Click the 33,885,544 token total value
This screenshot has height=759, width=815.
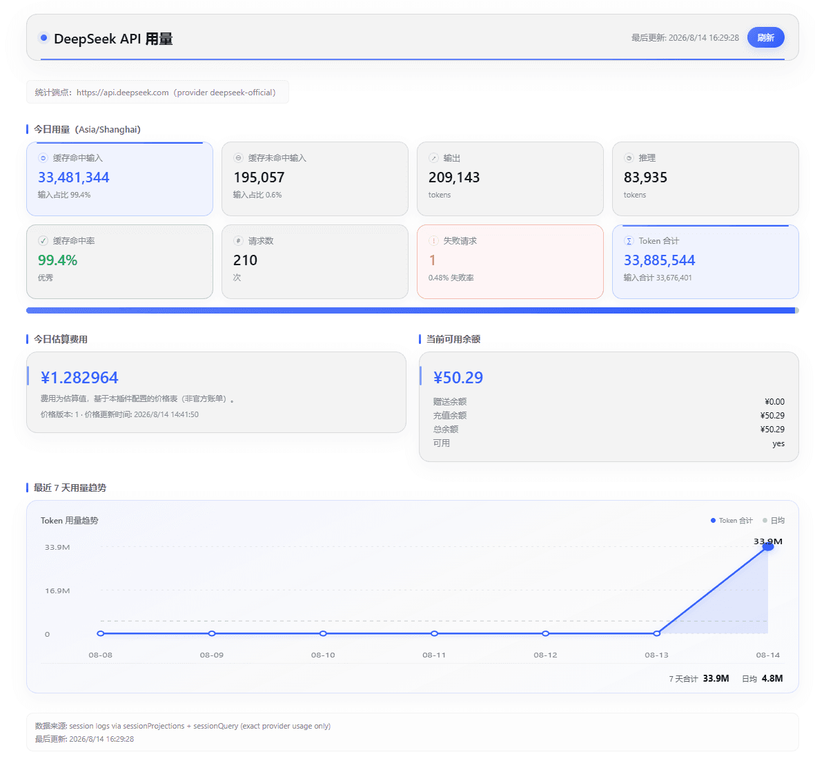click(x=659, y=260)
